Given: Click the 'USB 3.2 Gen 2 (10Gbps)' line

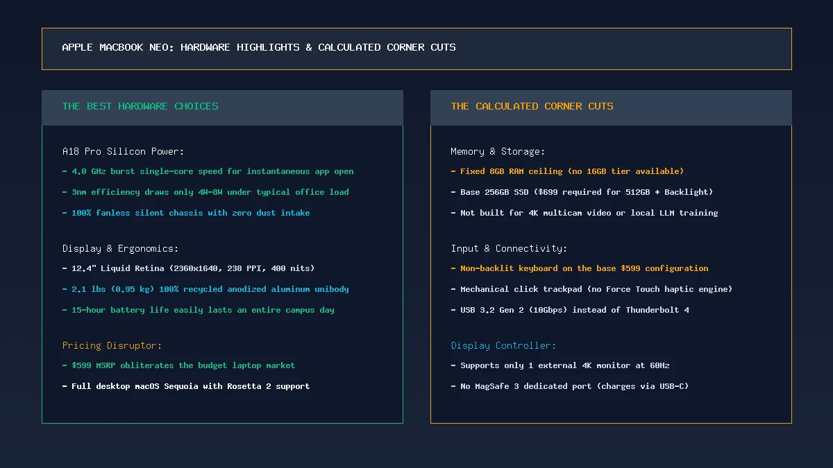Looking at the screenshot, I should (570, 310).
